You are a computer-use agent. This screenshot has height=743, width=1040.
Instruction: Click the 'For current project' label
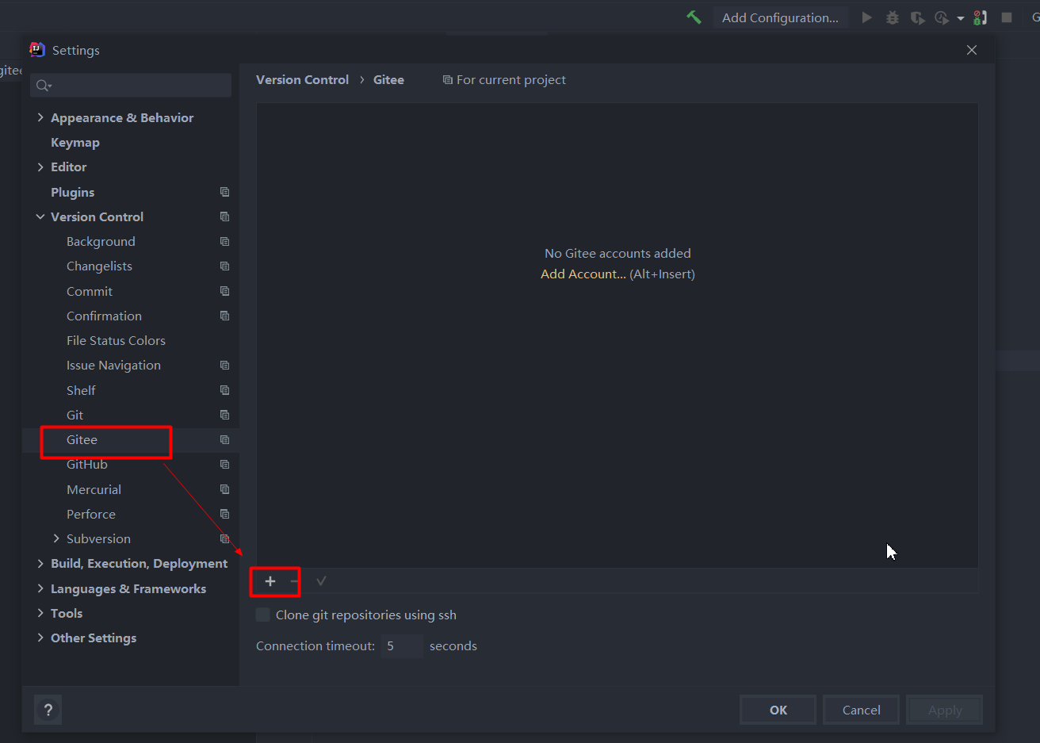[510, 79]
